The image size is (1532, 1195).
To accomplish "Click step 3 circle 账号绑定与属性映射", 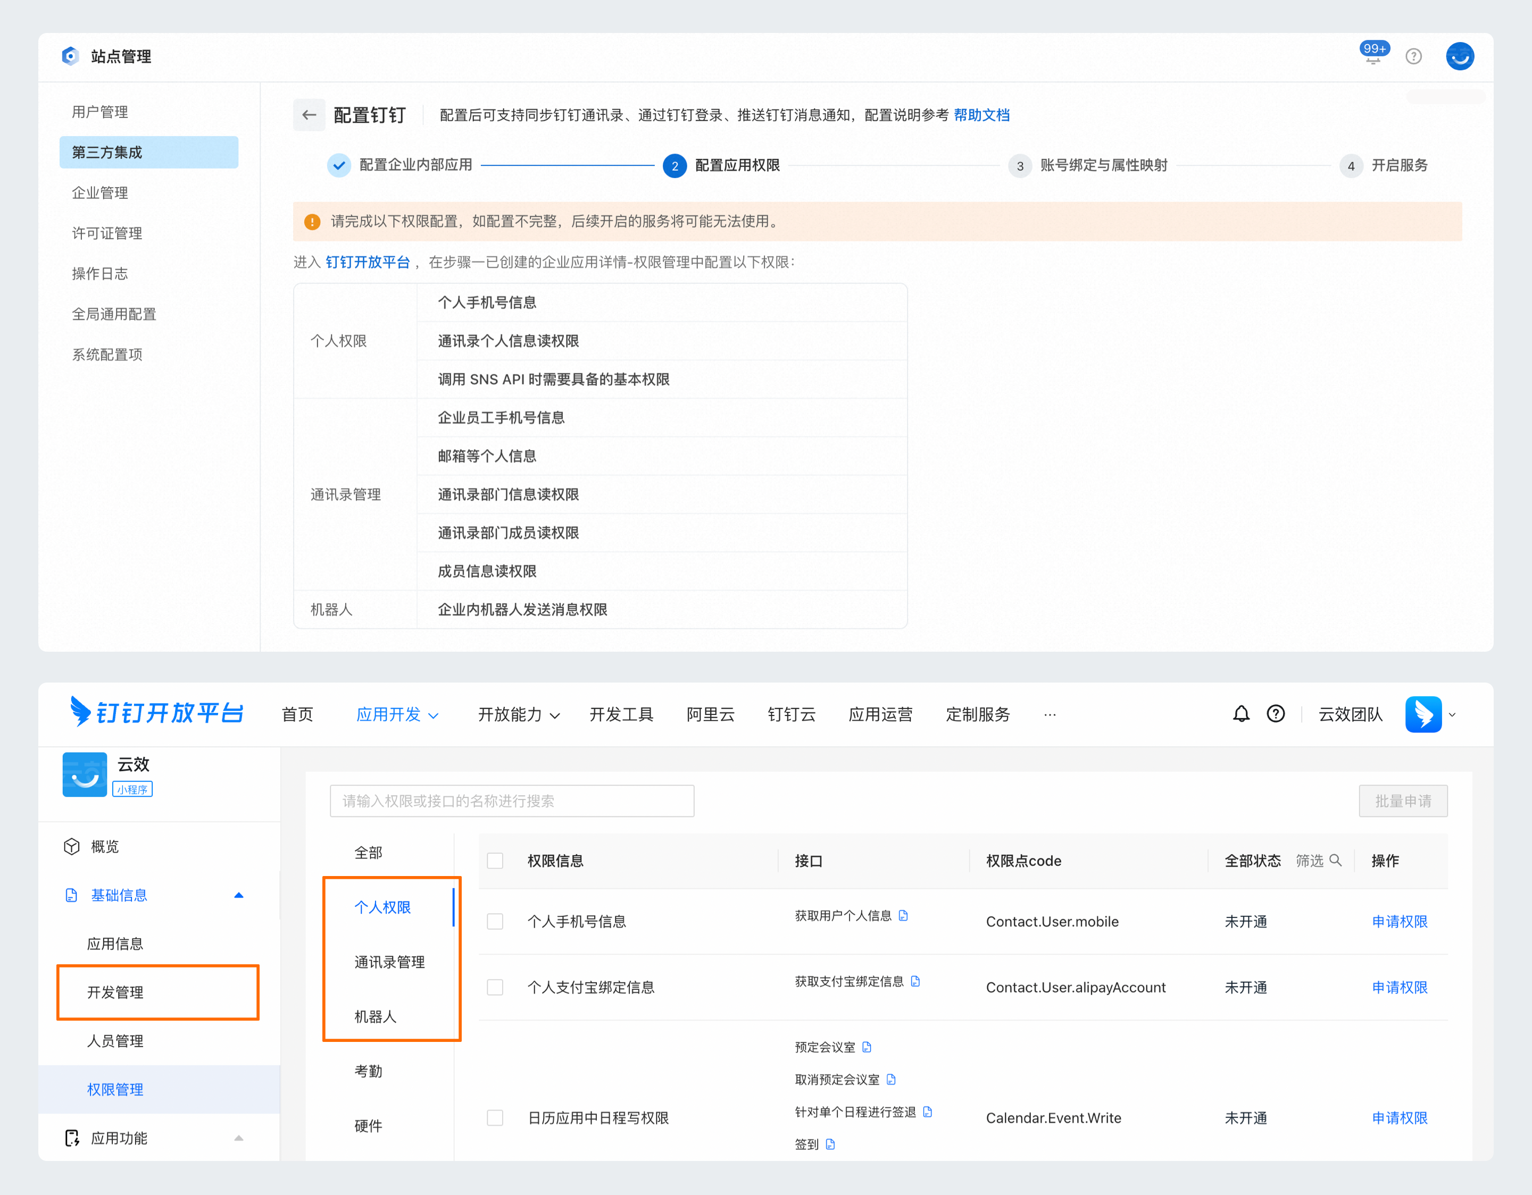I will [x=1020, y=166].
